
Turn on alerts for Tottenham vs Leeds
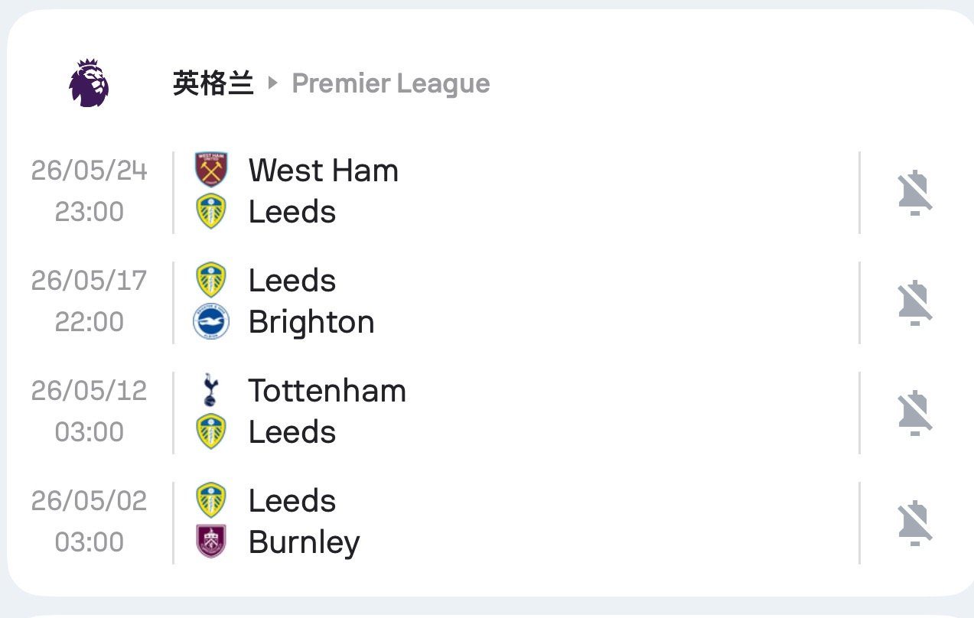coord(915,412)
